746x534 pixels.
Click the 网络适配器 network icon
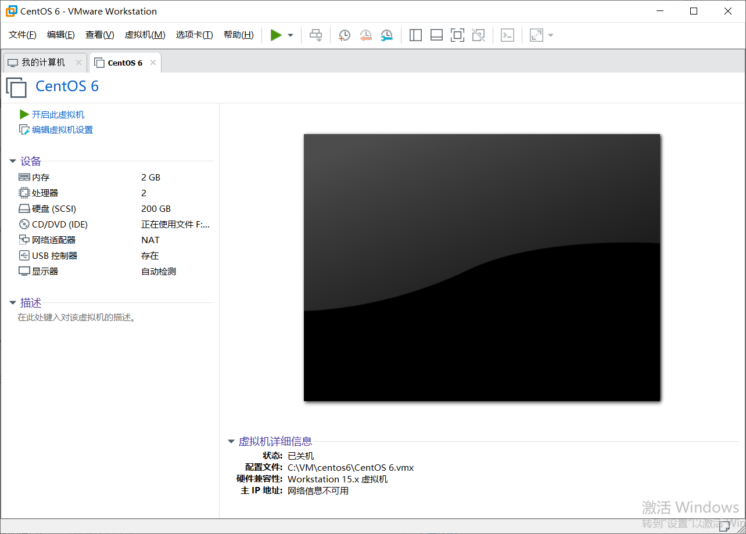pos(24,240)
